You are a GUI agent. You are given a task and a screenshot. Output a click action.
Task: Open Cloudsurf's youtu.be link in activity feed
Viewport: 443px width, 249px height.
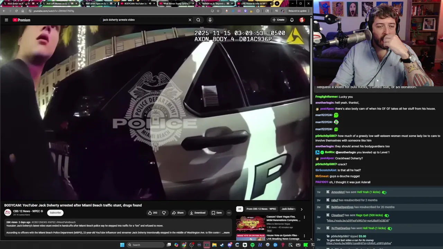click(x=358, y=221)
